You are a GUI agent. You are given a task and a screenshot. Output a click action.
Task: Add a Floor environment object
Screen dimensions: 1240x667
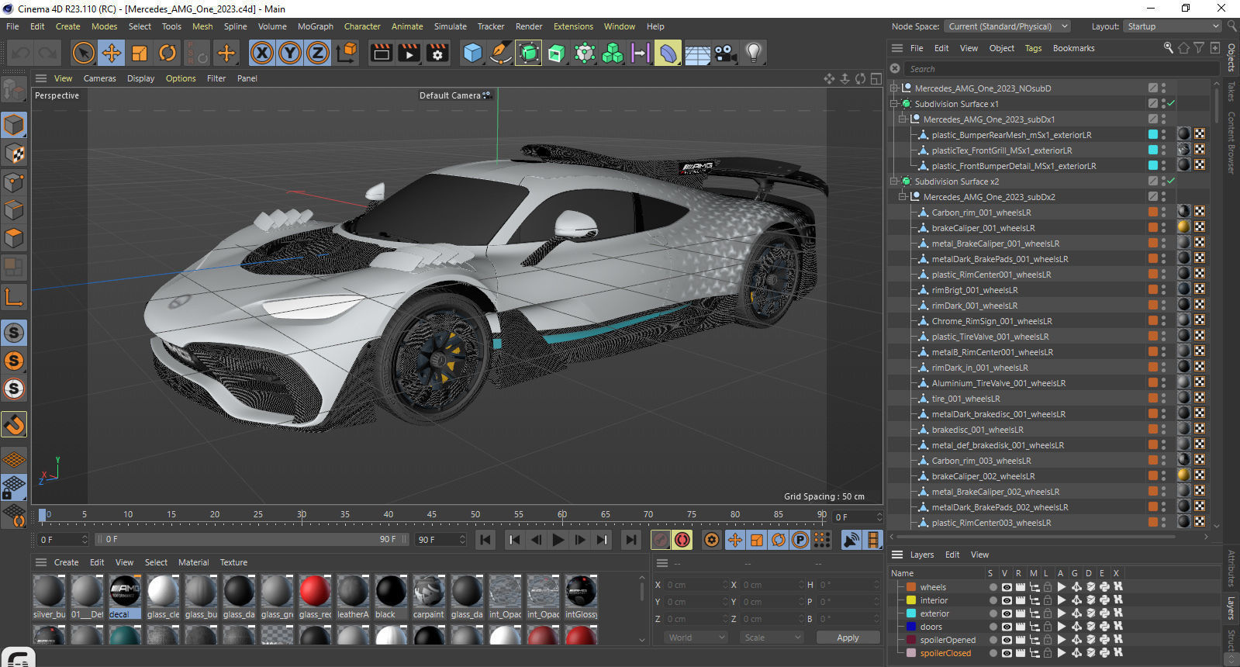(696, 53)
